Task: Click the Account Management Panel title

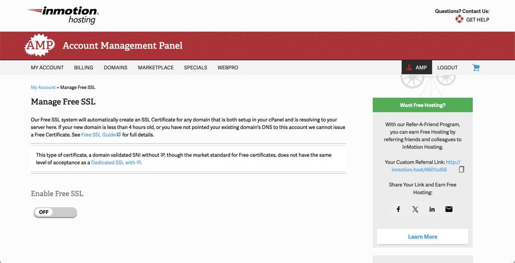Action: click(123, 46)
